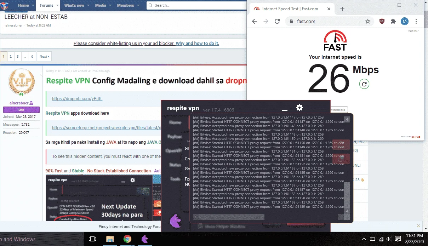Expand the Forums menu dropdown arrow
The height and width of the screenshot is (246, 428).
(58, 5)
